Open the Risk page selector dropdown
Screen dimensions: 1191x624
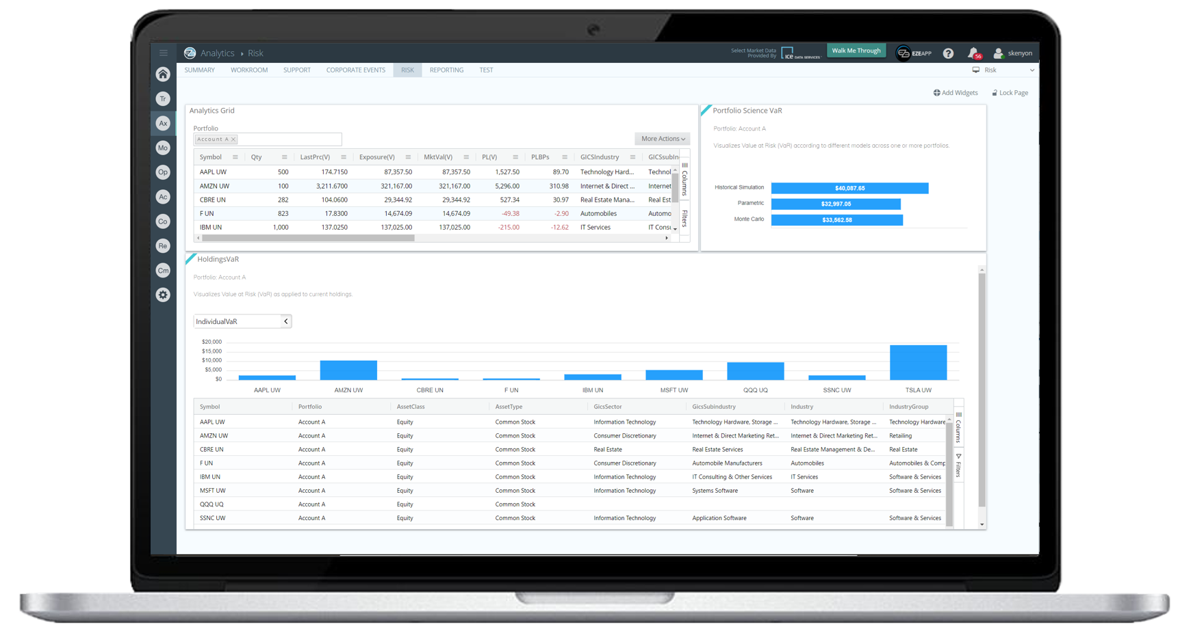(x=1003, y=70)
